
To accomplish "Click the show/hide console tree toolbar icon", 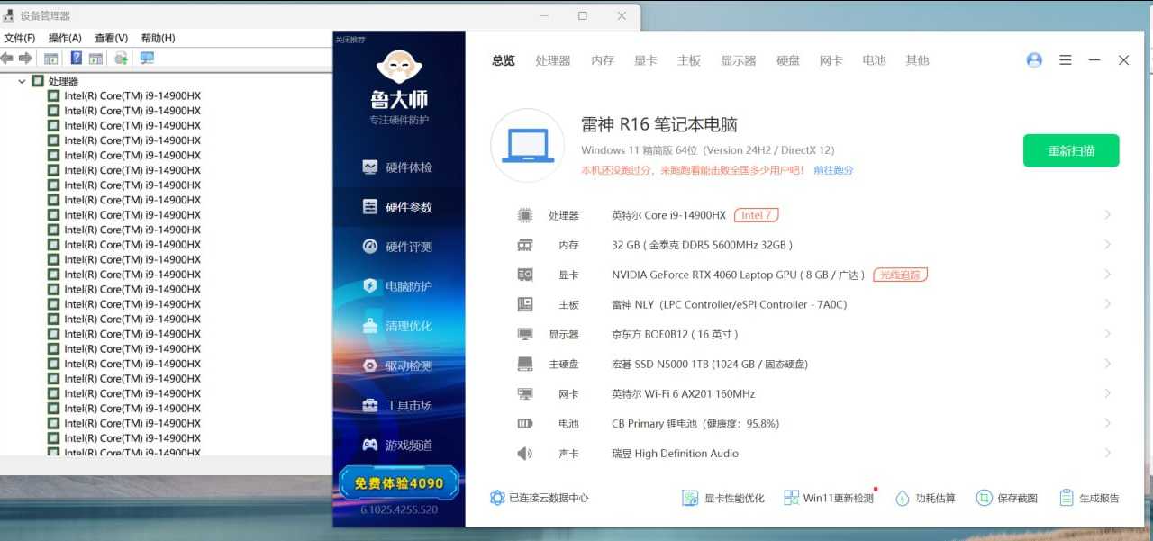I will click(51, 59).
